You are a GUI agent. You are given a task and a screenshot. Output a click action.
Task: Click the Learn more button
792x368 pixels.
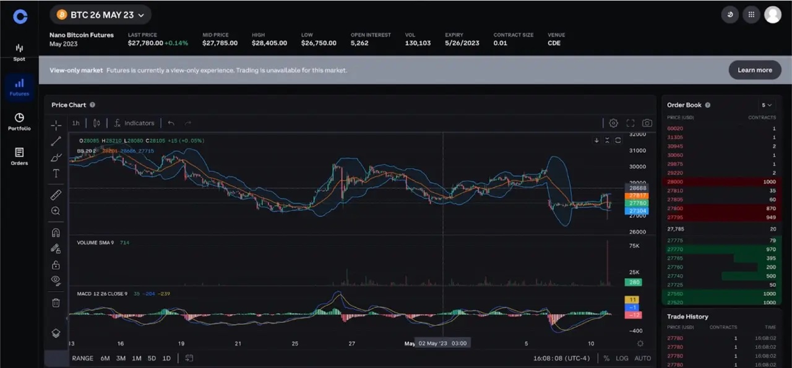[755, 70]
